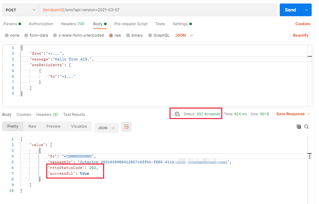Click Save Response

click(290, 114)
